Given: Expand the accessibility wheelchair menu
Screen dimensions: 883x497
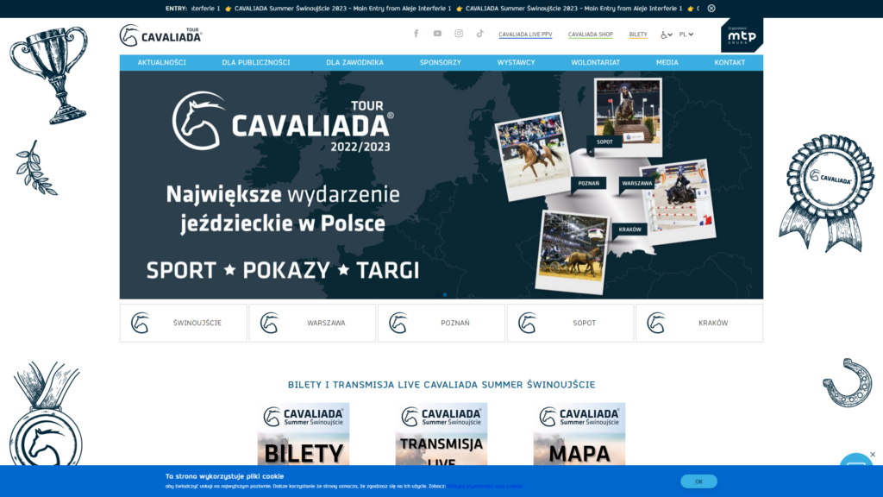Looking at the screenshot, I should click(667, 35).
